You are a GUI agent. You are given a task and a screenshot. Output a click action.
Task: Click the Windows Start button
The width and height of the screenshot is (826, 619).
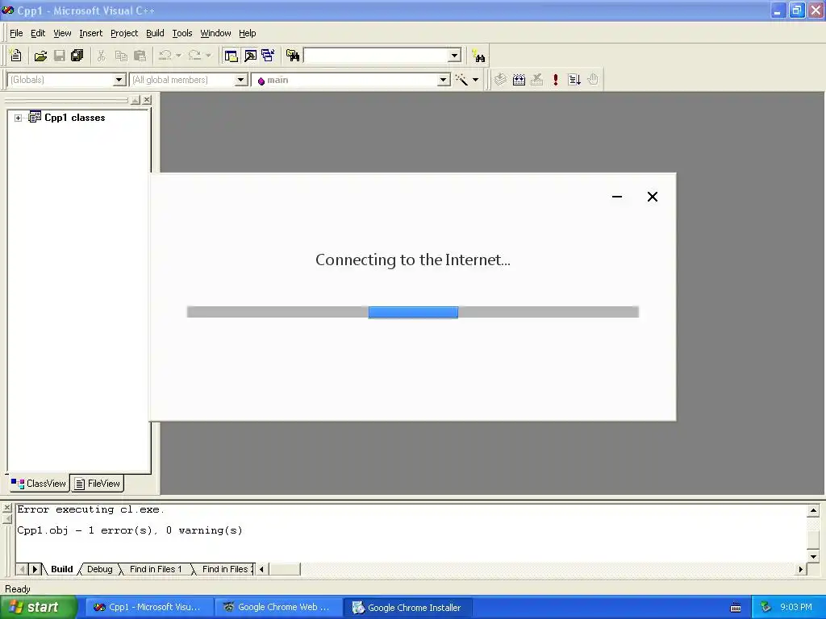coord(38,608)
